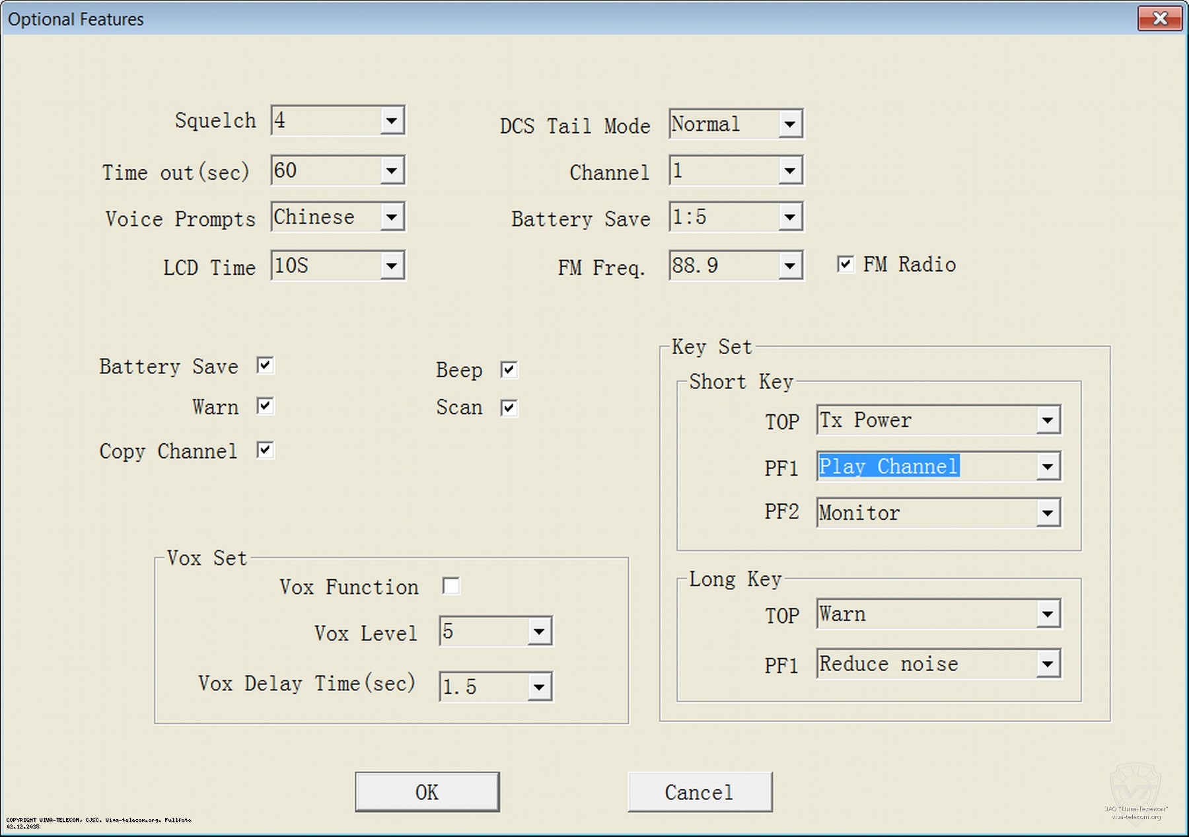
Task: Open the FM Freq. dropdown
Action: pos(789,266)
